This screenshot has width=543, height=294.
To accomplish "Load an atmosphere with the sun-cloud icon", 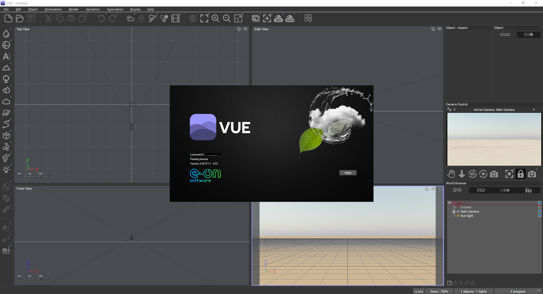I will (130, 19).
